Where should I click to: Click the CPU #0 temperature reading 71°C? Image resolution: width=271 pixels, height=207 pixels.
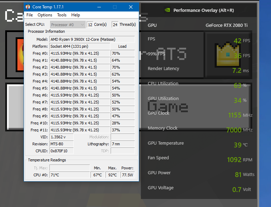[x=70, y=175]
